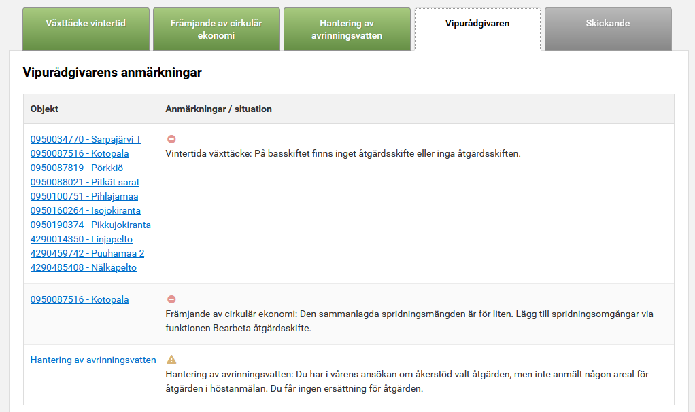Open Hantering av avrinningsvatten tab
The height and width of the screenshot is (412, 695).
(x=347, y=29)
